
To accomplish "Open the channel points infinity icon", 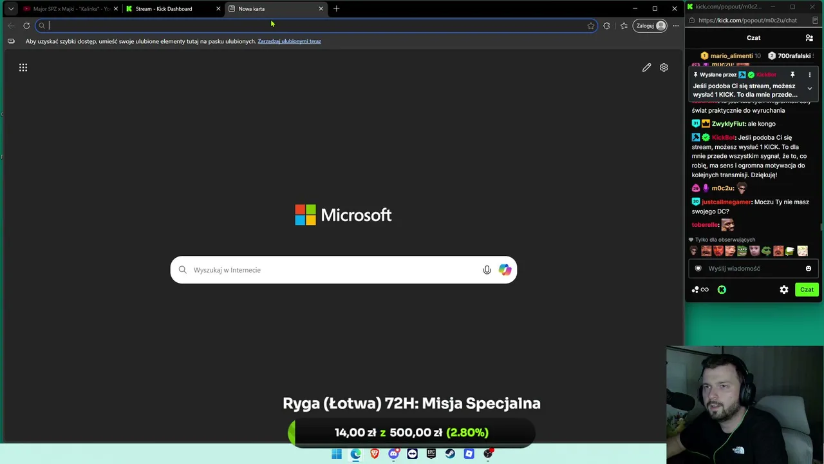I will coord(700,290).
